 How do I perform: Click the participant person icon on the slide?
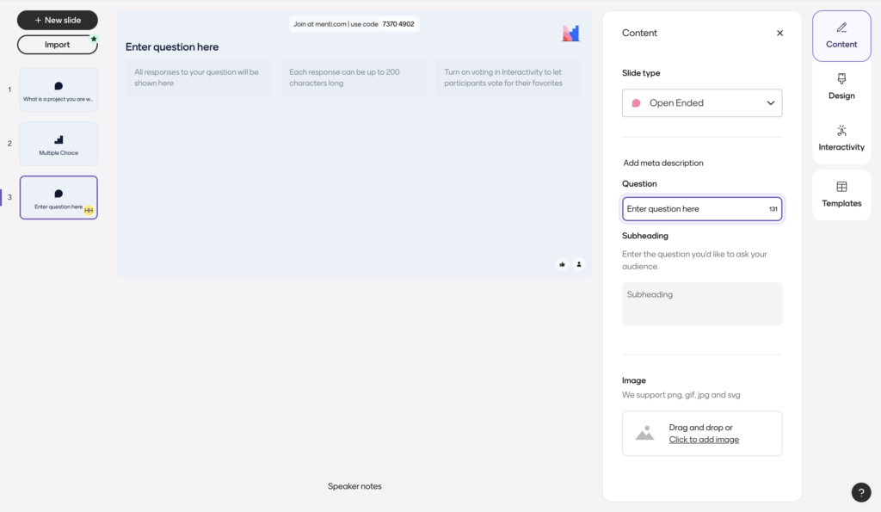[x=579, y=264]
